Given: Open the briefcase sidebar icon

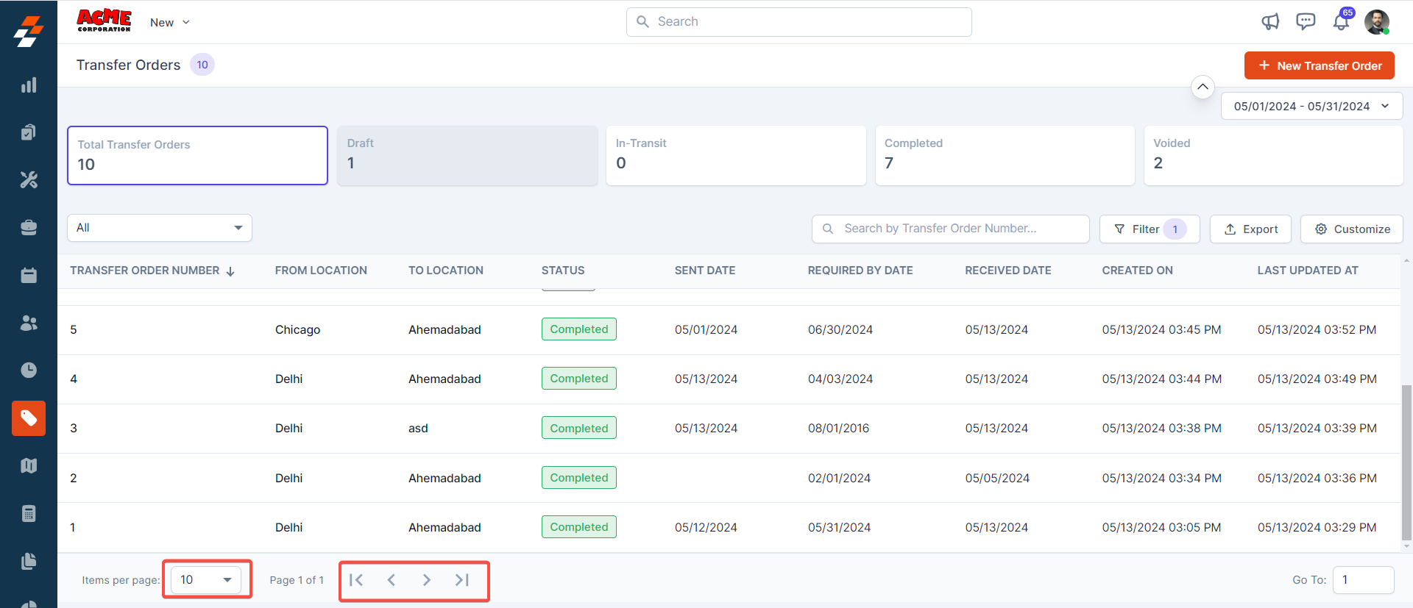Looking at the screenshot, I should pos(29,228).
